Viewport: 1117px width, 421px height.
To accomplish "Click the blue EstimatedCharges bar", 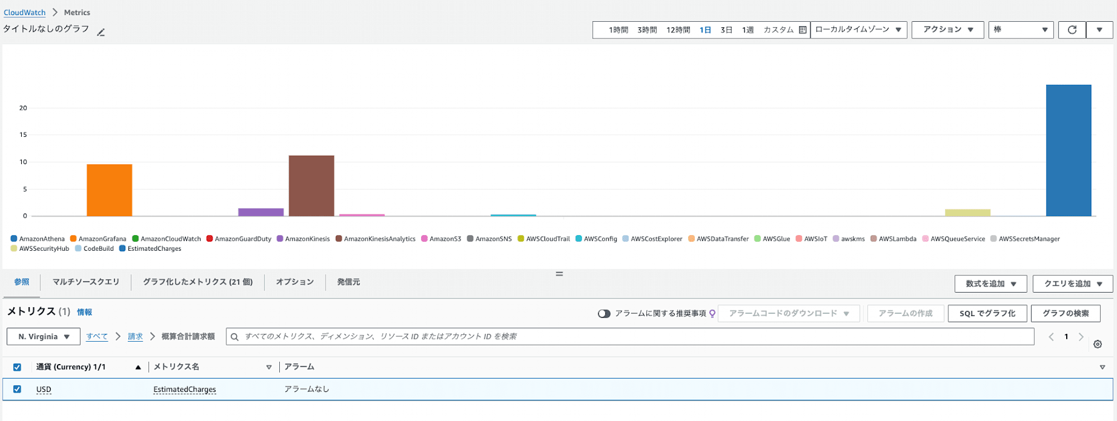I will [1068, 150].
